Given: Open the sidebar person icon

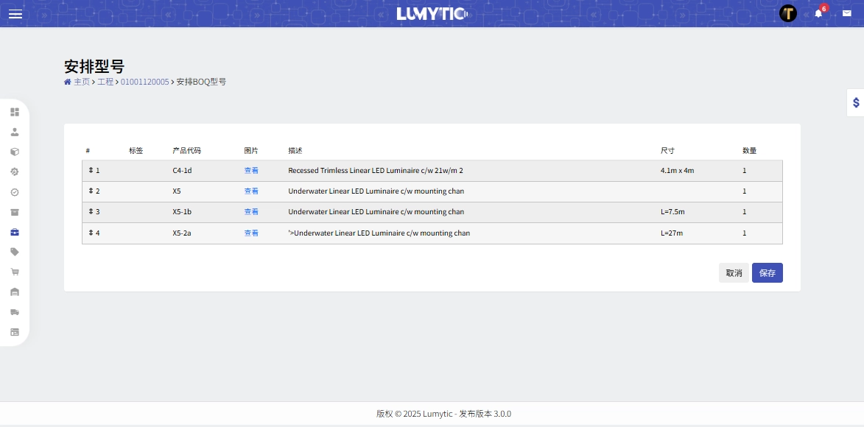Looking at the screenshot, I should [15, 132].
